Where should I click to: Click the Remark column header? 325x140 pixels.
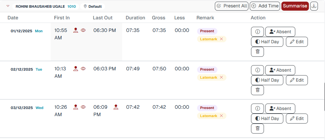coord(205,18)
